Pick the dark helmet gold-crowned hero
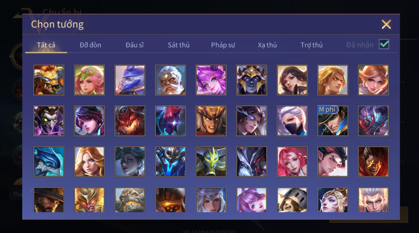This screenshot has width=419, height=233. point(252,80)
